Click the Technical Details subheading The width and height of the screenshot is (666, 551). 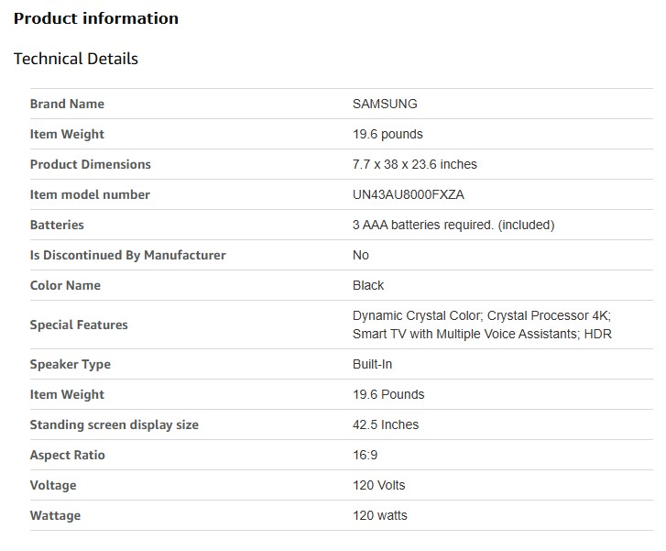point(76,59)
